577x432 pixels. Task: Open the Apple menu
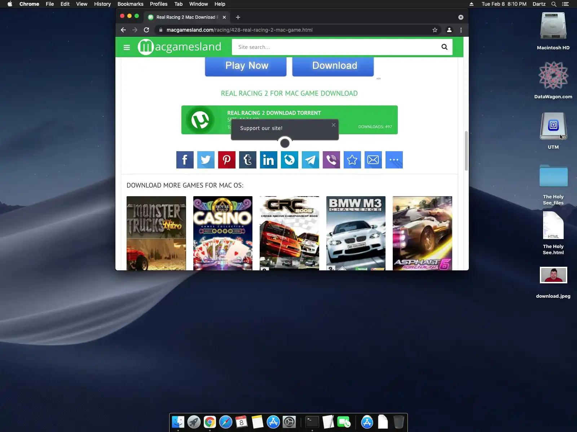pos(10,4)
